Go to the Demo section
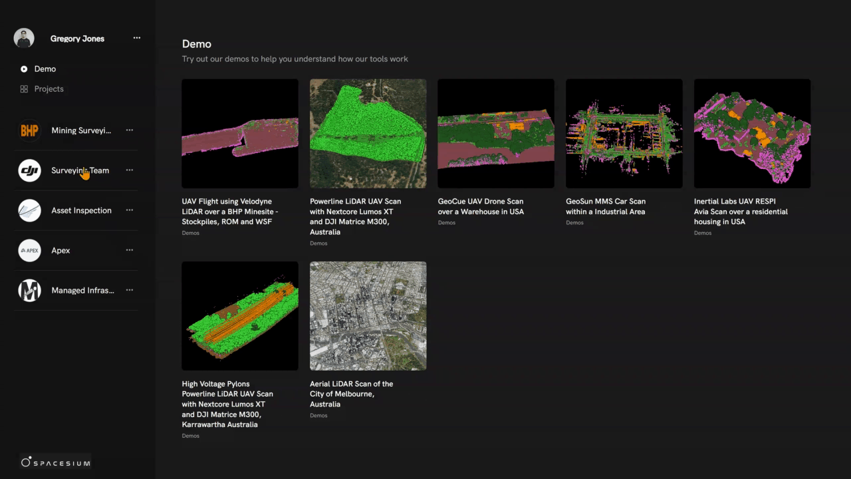 pos(45,69)
